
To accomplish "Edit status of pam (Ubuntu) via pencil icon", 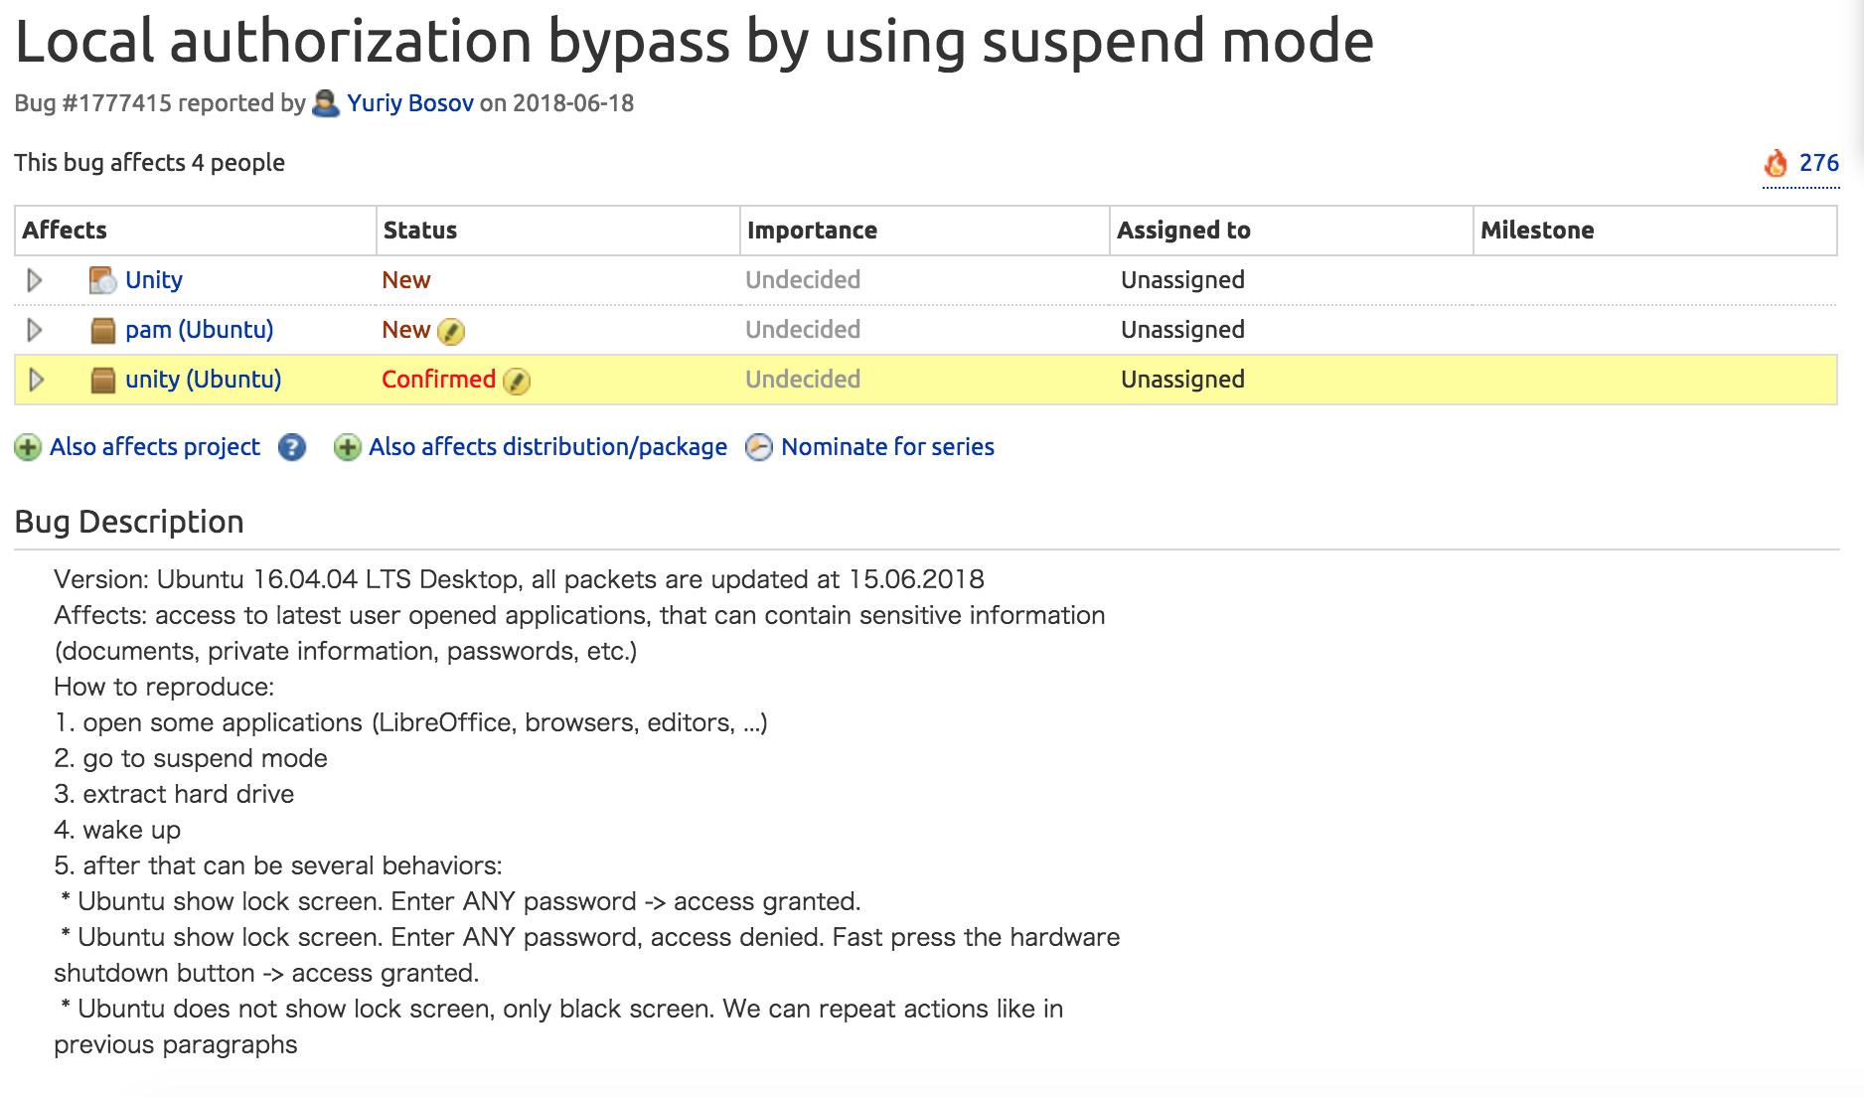I will click(451, 331).
